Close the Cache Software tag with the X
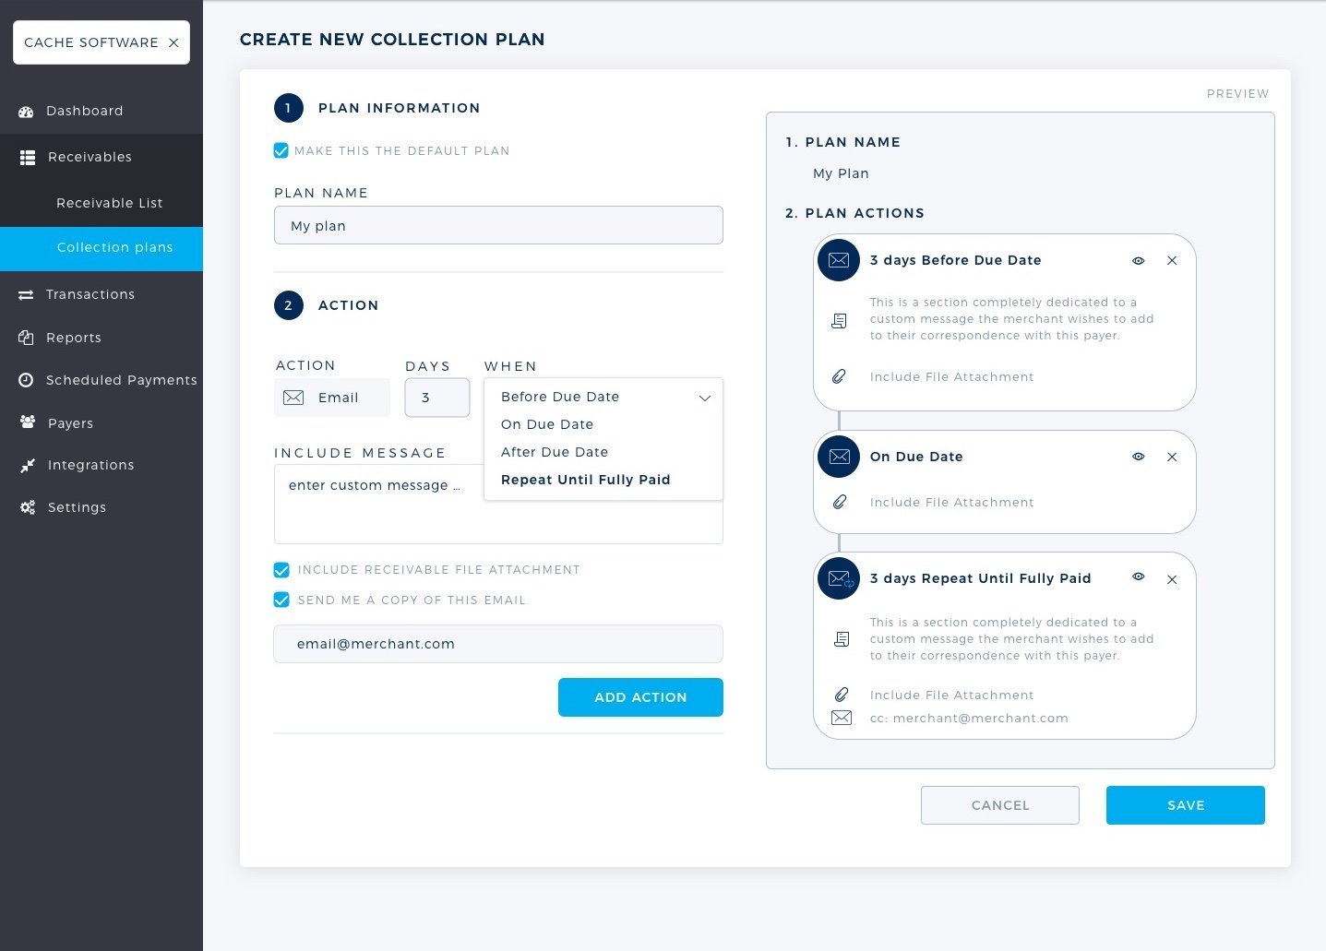Screen dimensions: 1326x951 (x=173, y=42)
